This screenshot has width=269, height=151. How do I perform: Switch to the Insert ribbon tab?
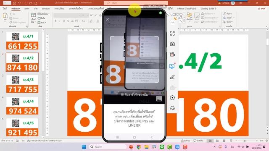27,8
